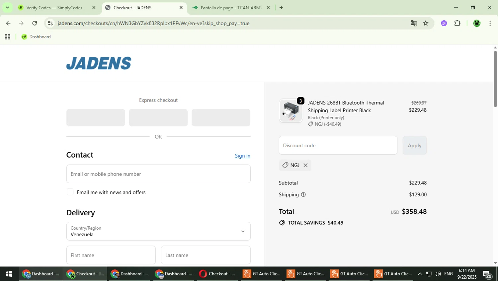Open new tab with plus button
This screenshot has height=281, width=498.
coord(281,8)
